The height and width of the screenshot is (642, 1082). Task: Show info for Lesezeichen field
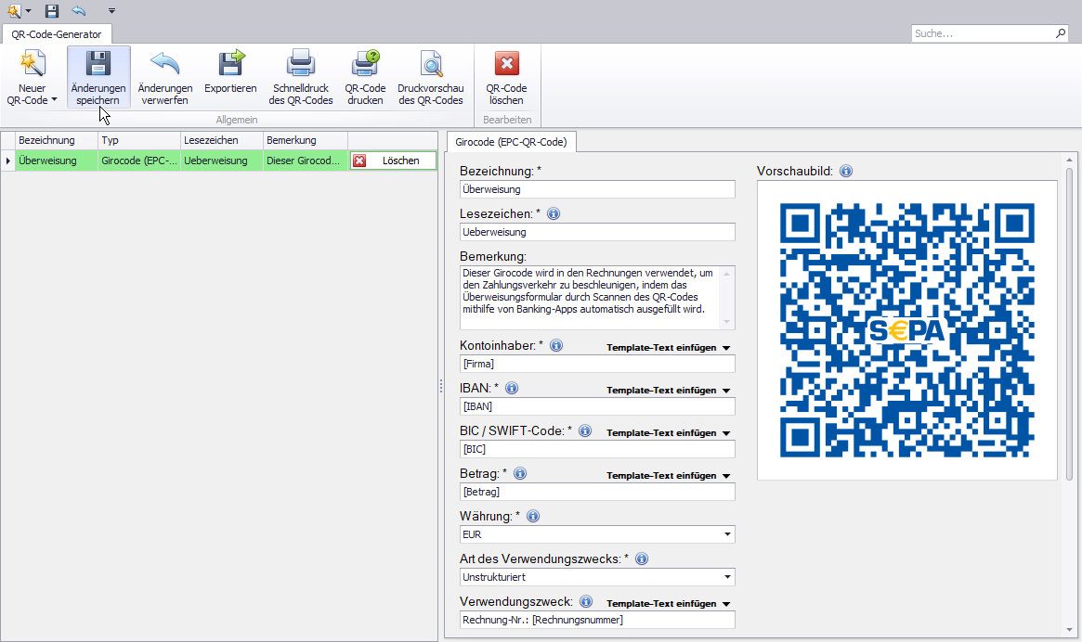tap(554, 213)
